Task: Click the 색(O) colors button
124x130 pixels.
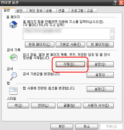Action: [x=18, y=105]
